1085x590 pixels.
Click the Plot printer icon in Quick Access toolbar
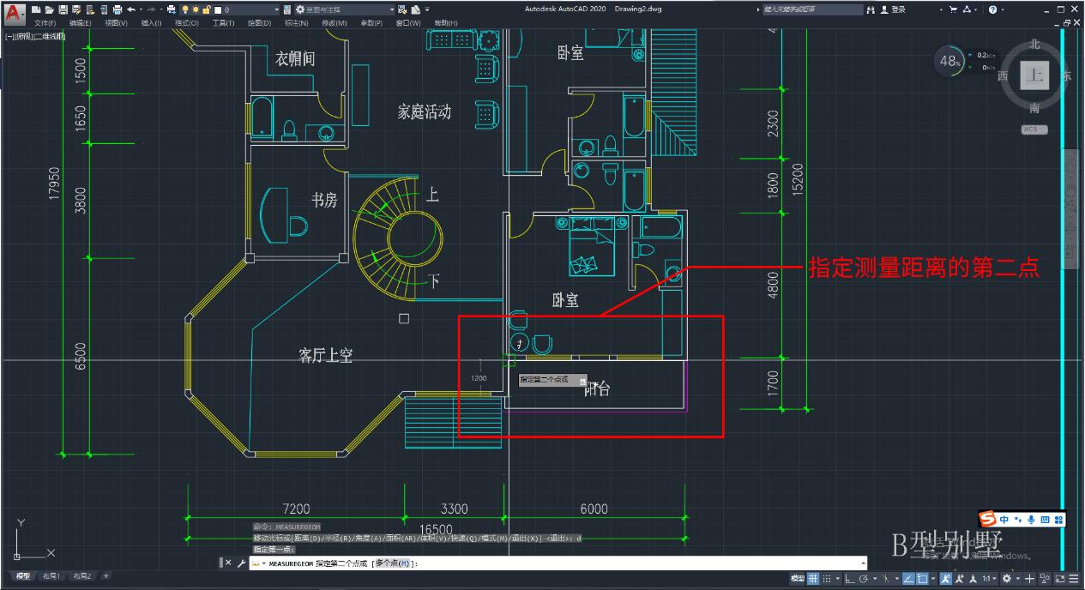point(118,8)
